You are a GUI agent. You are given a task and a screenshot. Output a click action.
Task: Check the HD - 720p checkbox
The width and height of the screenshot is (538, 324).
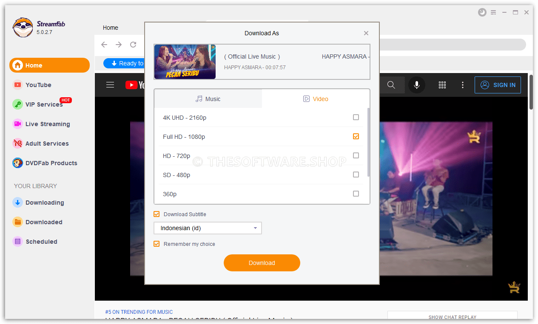[356, 155]
